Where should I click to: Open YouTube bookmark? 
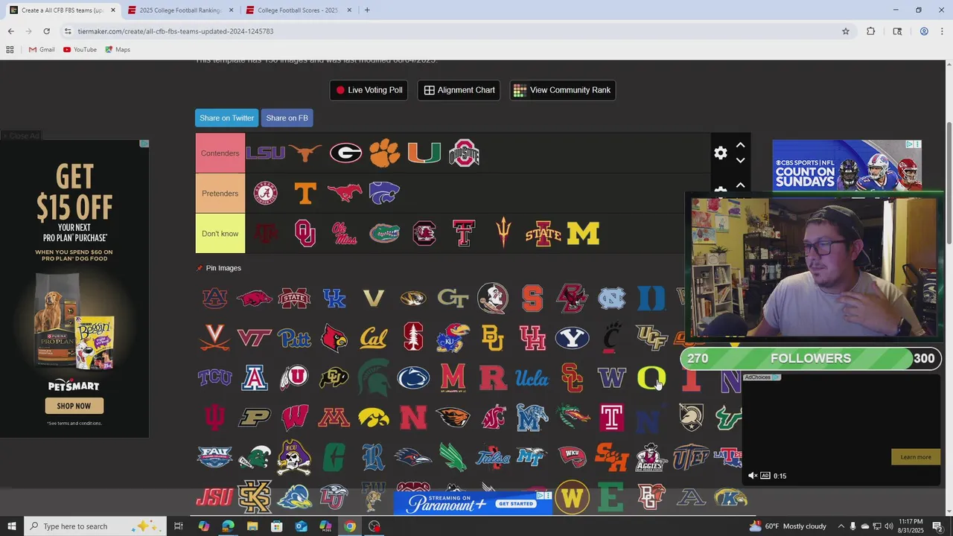(80, 49)
